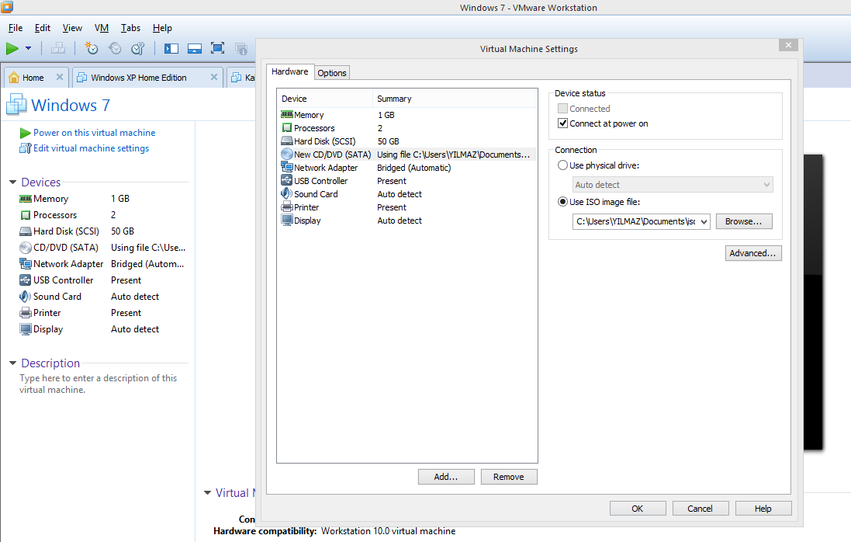
Task: Open the Help menu
Action: coord(161,28)
